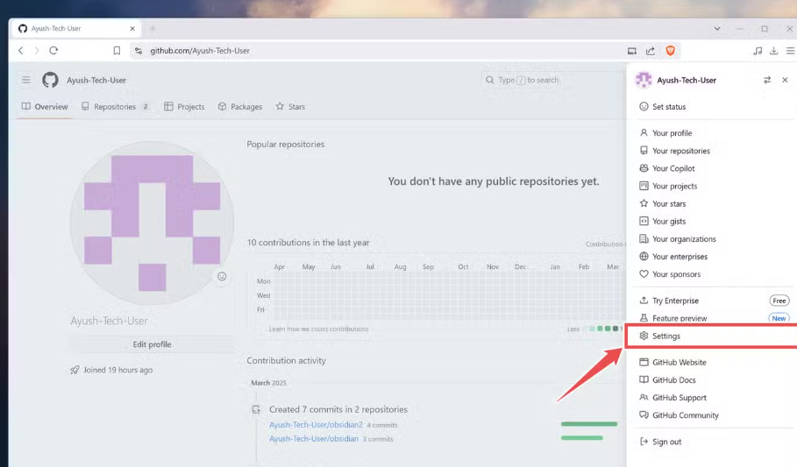Click Learn how we count contributions link
Image resolution: width=797 pixels, height=467 pixels.
pyautogui.click(x=318, y=329)
